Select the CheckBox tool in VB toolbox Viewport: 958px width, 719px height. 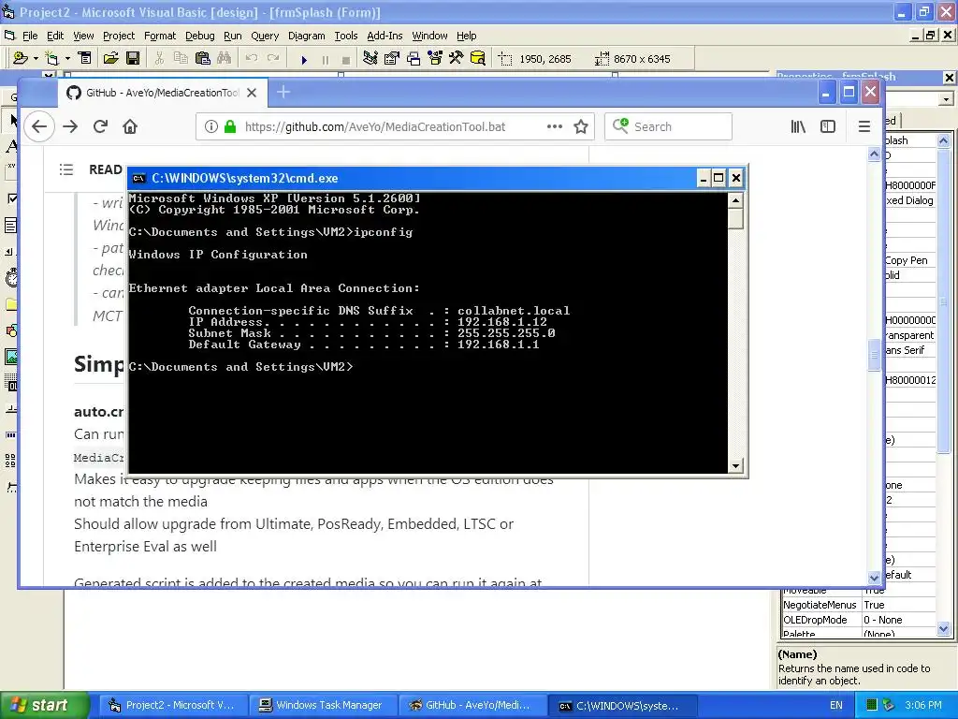pyautogui.click(x=11, y=198)
